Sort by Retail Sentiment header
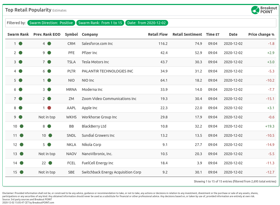Viewport: 280px width, 205px height. coord(187,34)
